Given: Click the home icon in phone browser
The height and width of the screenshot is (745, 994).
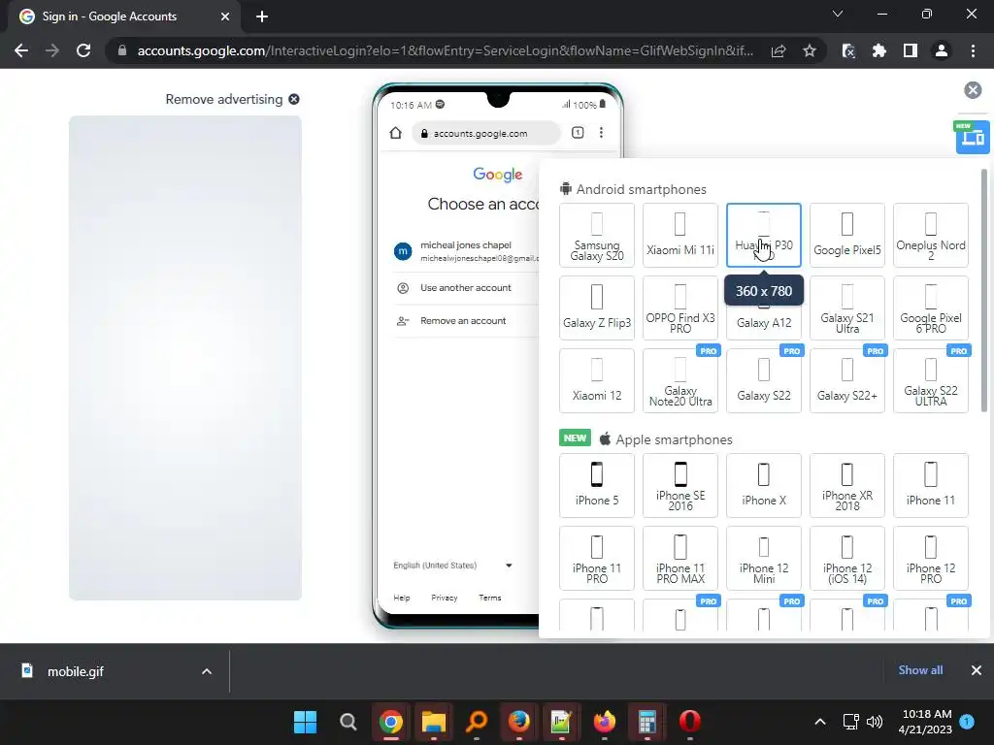Looking at the screenshot, I should coord(396,133).
